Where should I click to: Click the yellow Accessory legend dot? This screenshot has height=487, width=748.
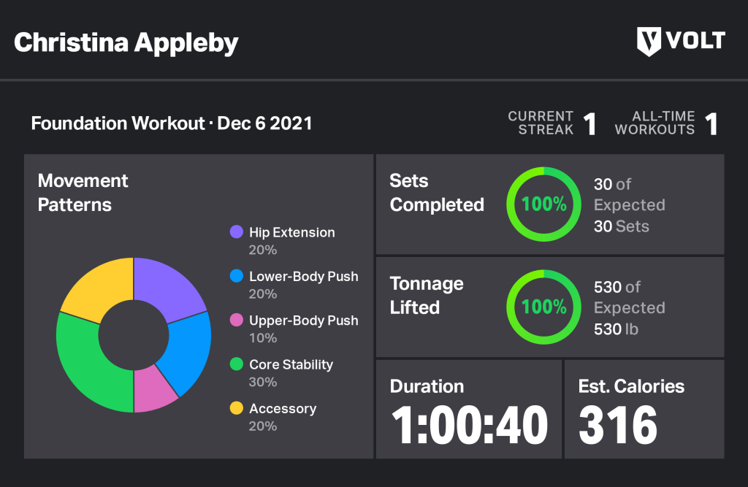pyautogui.click(x=236, y=408)
